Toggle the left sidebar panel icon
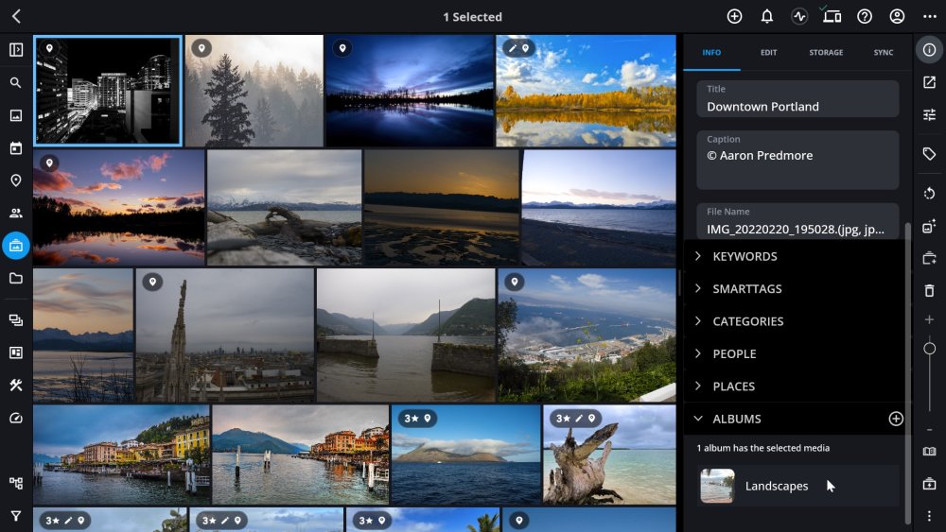 16,49
